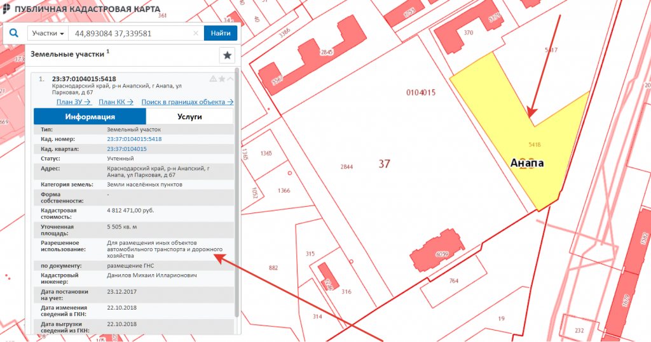Switch to the Информация tab
Viewport: 651px width, 342px height.
(x=90, y=117)
